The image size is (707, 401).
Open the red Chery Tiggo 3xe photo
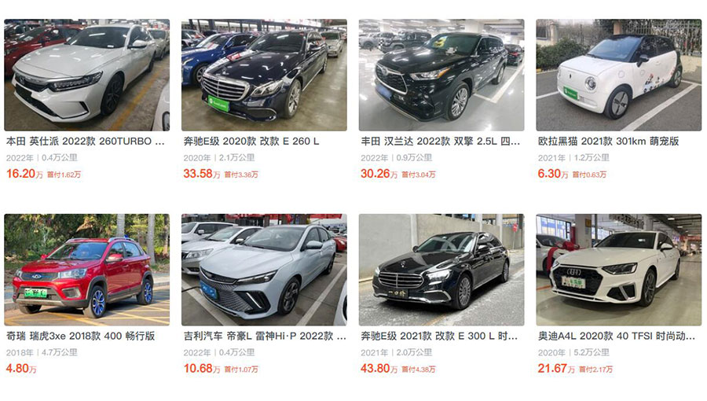pos(87,270)
